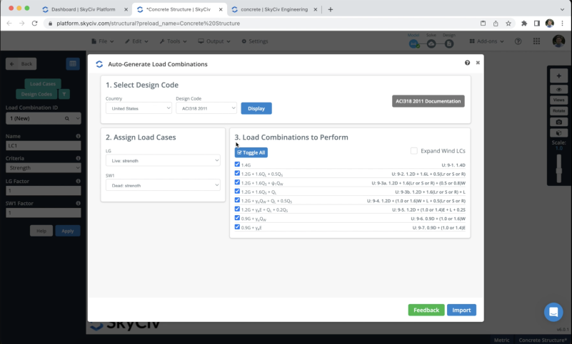
Task: Open the SkyCiv user avatar menu
Action: [x=558, y=41]
